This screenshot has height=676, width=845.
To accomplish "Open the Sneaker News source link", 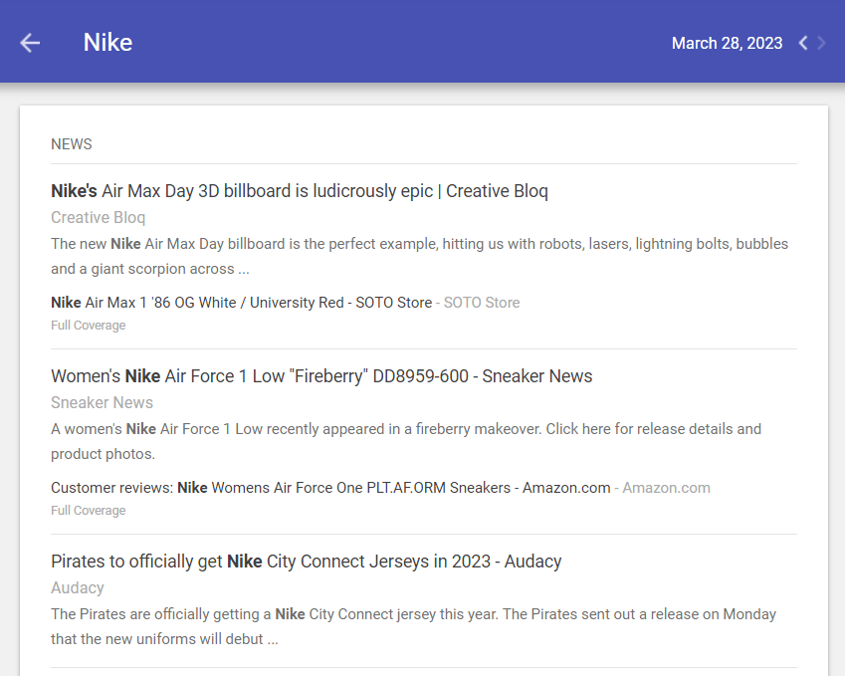I will (x=102, y=402).
